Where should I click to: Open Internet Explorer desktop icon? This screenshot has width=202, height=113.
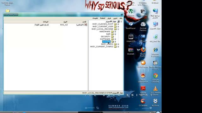point(155,52)
